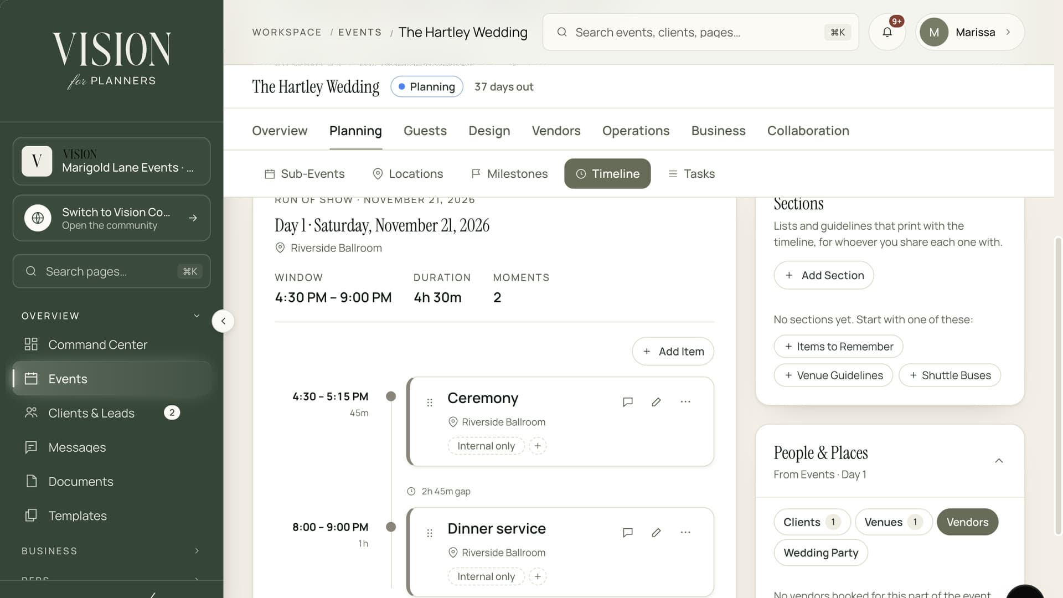Grab the drag handle on Ceremony card
The image size is (1063, 598).
pyautogui.click(x=430, y=403)
